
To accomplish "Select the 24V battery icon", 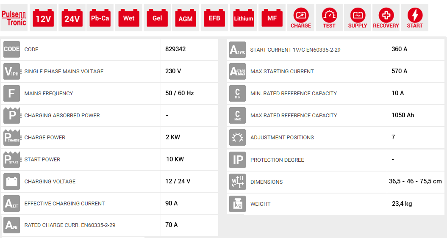I will click(x=72, y=18).
